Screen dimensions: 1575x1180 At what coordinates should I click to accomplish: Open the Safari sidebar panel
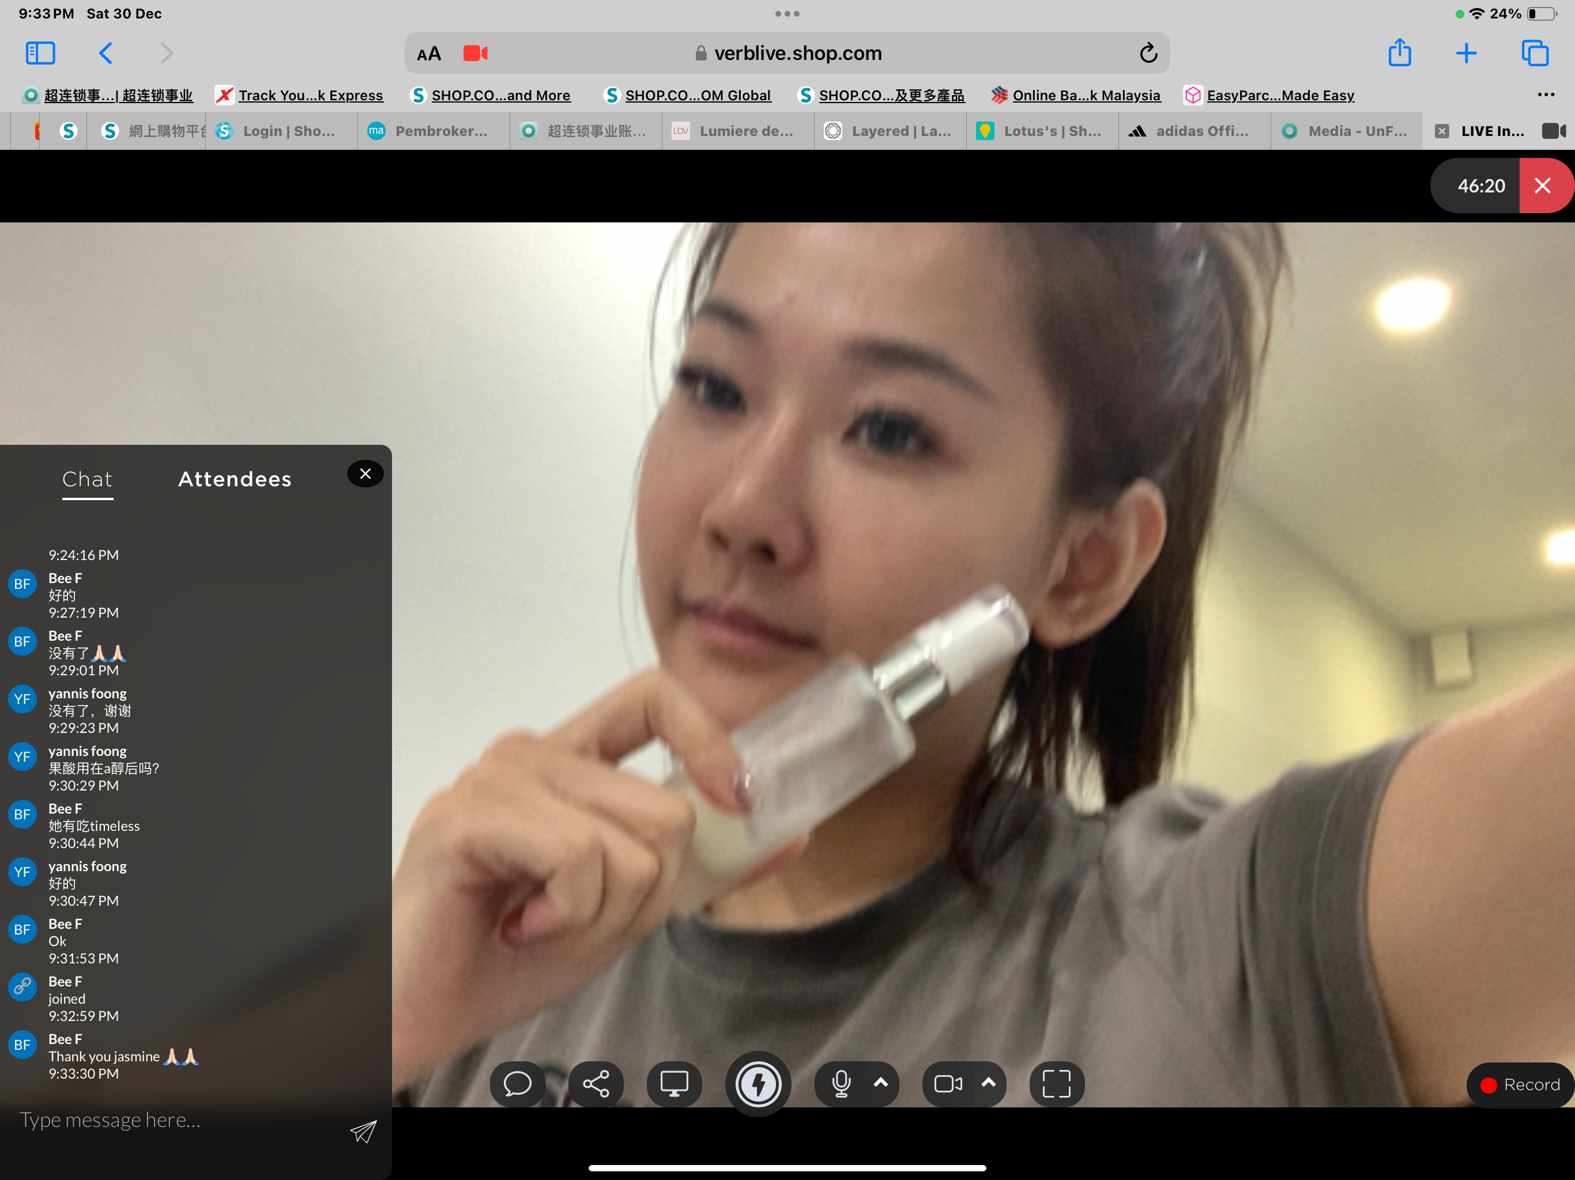coord(40,54)
